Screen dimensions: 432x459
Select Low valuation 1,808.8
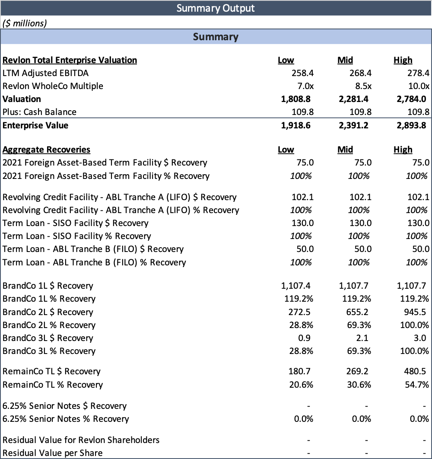point(295,99)
